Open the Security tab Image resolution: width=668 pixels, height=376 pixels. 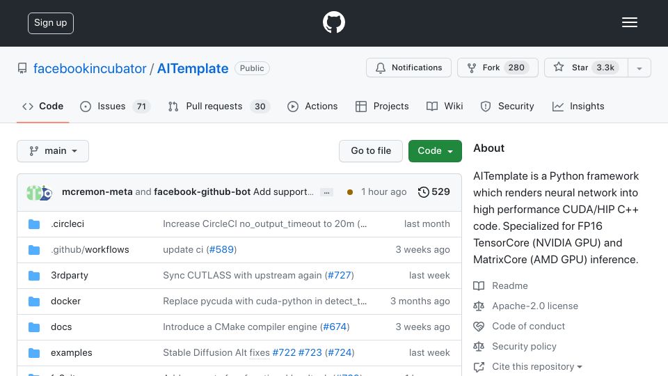tap(507, 106)
